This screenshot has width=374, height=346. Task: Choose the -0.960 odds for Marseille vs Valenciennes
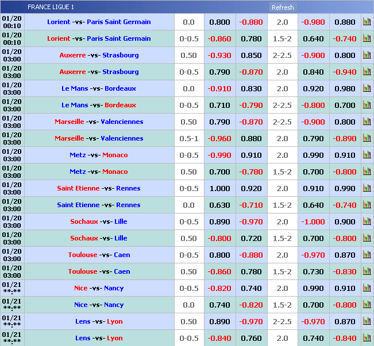click(219, 138)
